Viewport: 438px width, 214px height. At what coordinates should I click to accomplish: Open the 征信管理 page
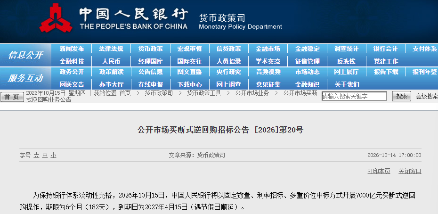(307, 61)
